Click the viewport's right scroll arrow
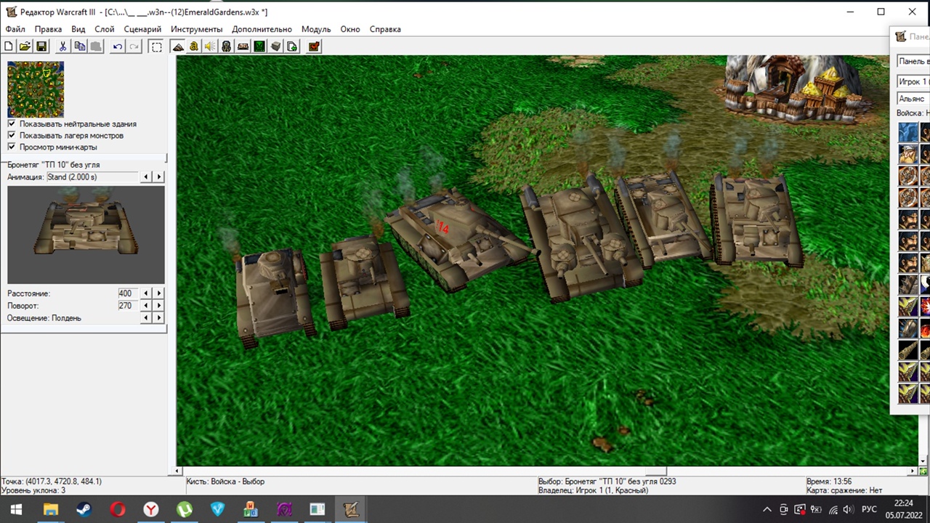This screenshot has width=930, height=523. tap(914, 471)
